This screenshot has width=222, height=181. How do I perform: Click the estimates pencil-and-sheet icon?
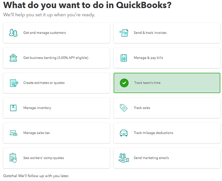[x=14, y=83]
